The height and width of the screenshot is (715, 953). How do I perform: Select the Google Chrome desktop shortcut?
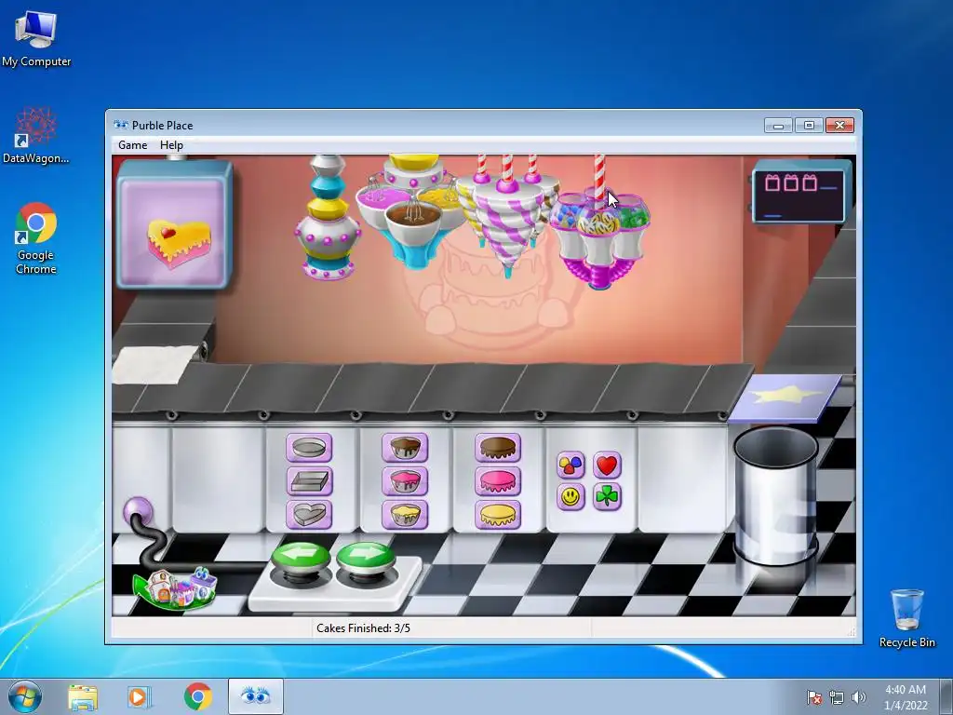point(36,238)
